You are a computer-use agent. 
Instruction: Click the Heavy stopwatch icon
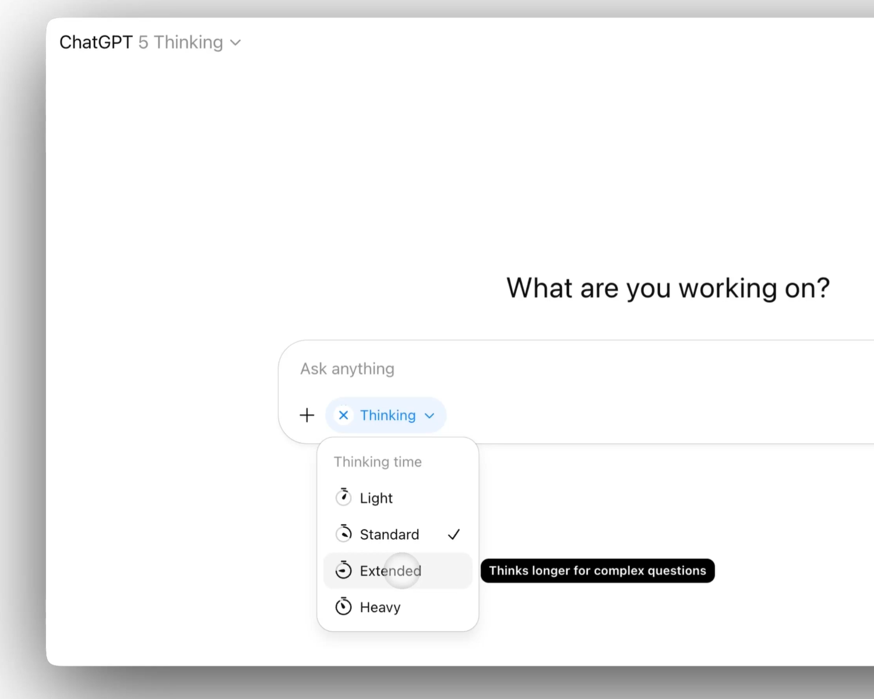point(344,606)
